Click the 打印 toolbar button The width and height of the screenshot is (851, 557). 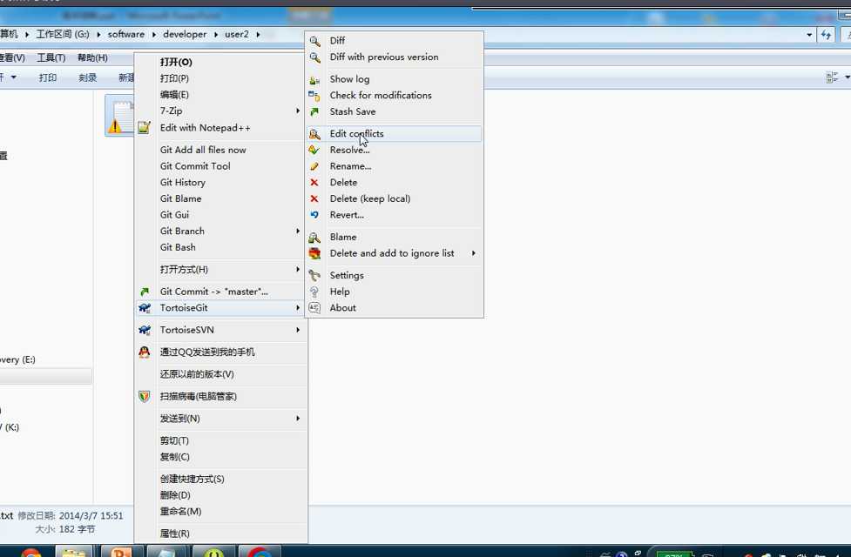click(x=48, y=78)
